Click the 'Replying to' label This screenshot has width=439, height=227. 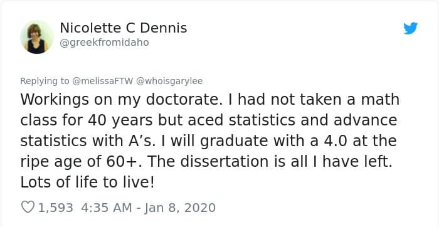45,81
